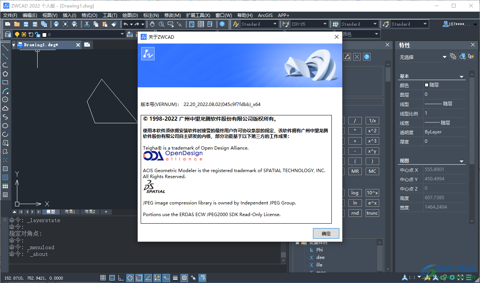Toggle Polar tracking in status bar

[x=130, y=278]
